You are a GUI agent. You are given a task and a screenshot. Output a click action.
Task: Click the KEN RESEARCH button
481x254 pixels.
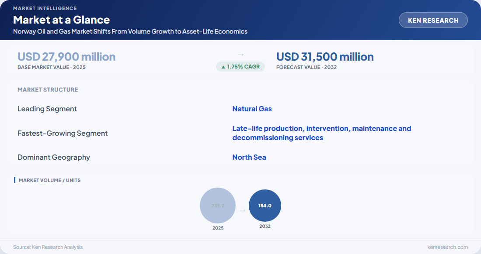433,20
